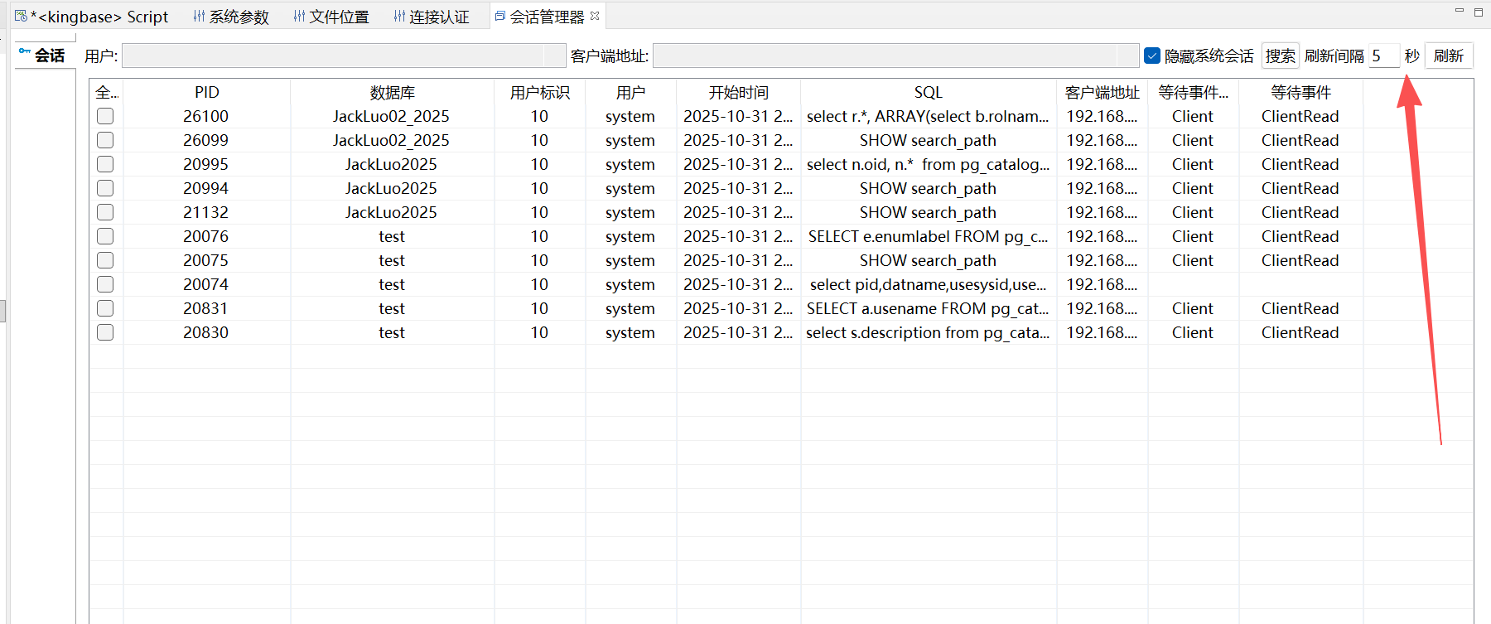Toggle the select-all 全 column header

[x=106, y=92]
